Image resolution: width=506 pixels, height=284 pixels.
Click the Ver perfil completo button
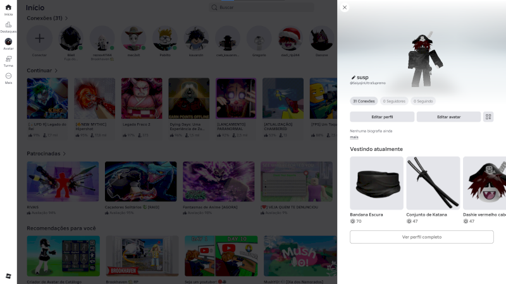[422, 237]
